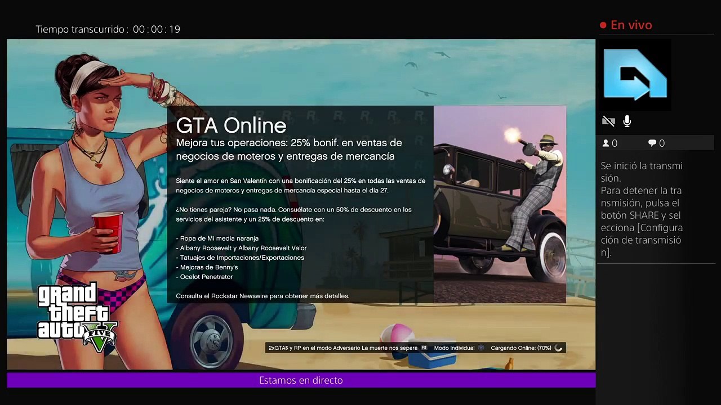Click the GTA Online heading
The width and height of the screenshot is (721, 405).
coord(231,125)
